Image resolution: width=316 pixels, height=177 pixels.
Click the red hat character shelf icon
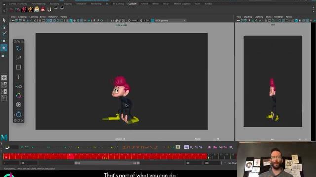pyautogui.click(x=43, y=9)
